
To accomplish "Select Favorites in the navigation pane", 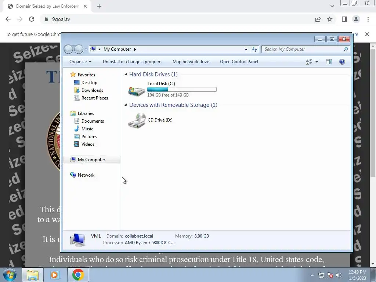I will [x=86, y=75].
